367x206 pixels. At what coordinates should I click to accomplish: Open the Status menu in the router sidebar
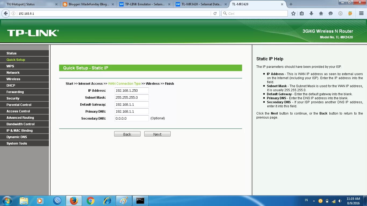tap(24, 53)
